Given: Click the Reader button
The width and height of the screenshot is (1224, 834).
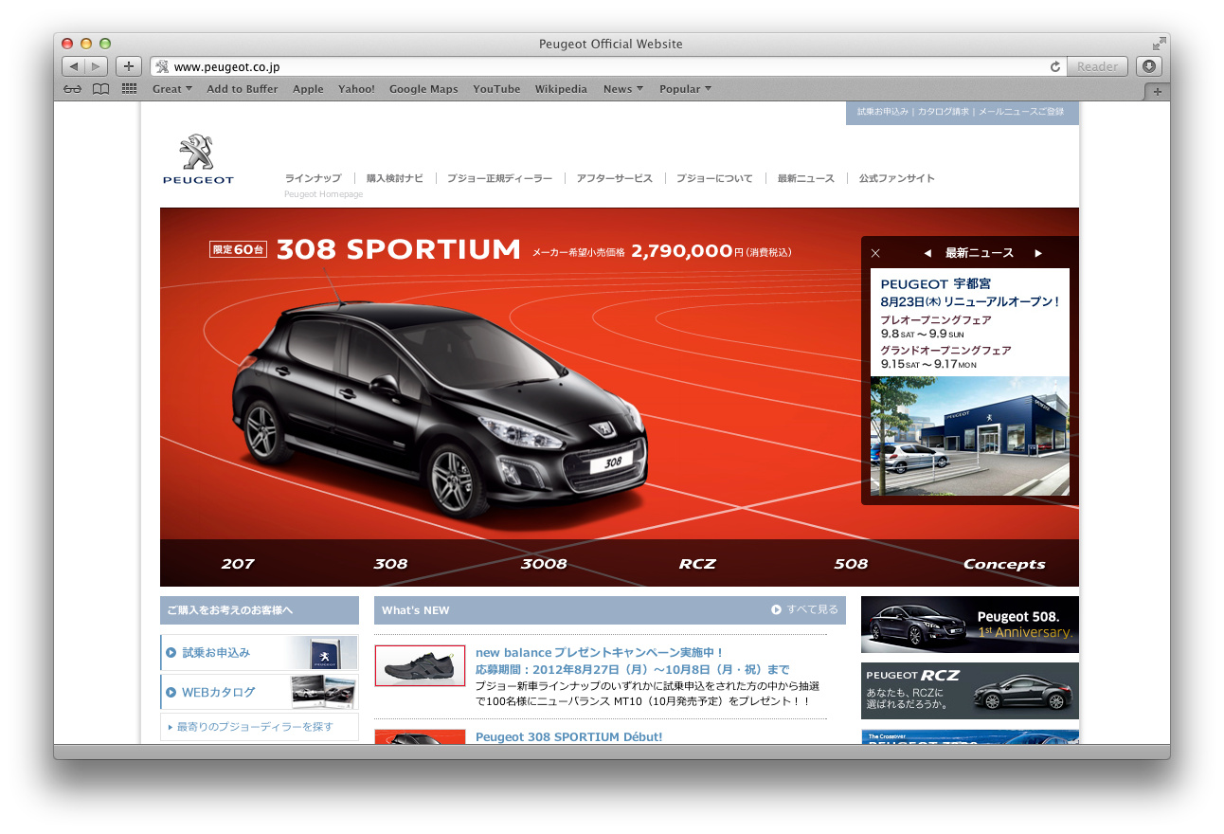Looking at the screenshot, I should point(1097,66).
